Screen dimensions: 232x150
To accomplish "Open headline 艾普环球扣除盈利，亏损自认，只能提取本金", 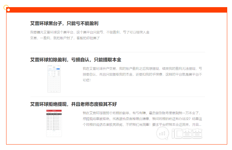I will tap(76, 60).
